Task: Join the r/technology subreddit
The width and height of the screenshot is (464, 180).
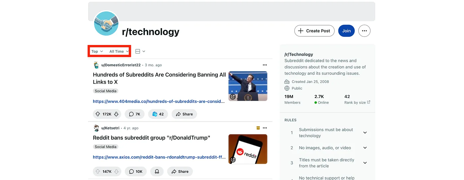Action: tap(346, 31)
